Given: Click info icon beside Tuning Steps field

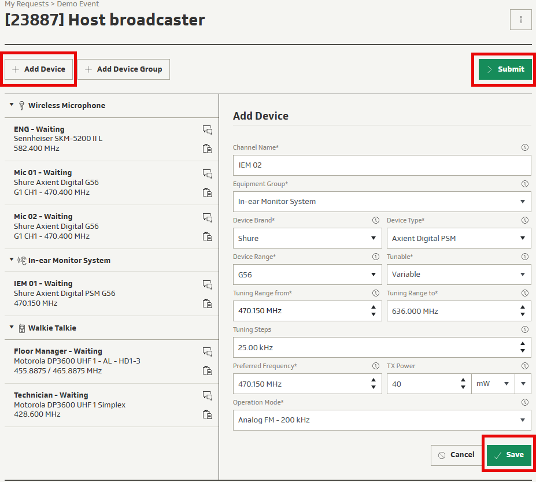Looking at the screenshot, I should click(524, 330).
